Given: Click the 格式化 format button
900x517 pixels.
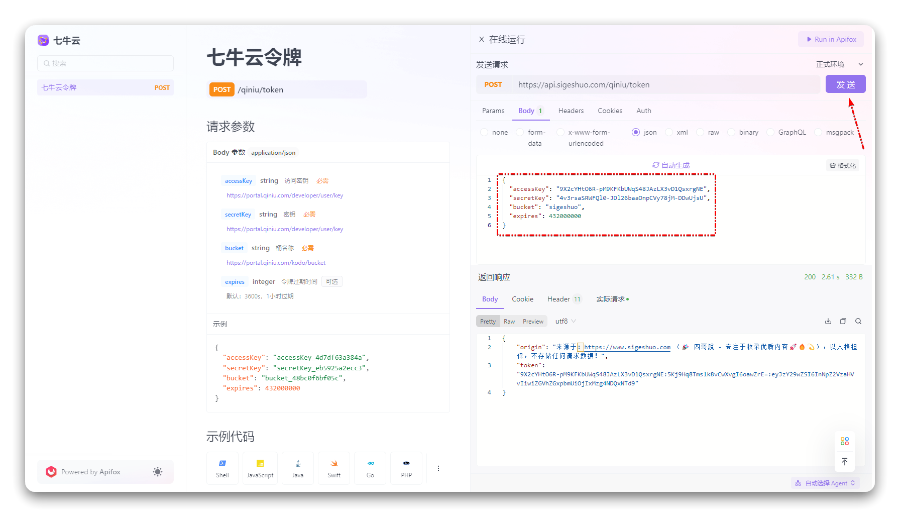Looking at the screenshot, I should [x=843, y=165].
